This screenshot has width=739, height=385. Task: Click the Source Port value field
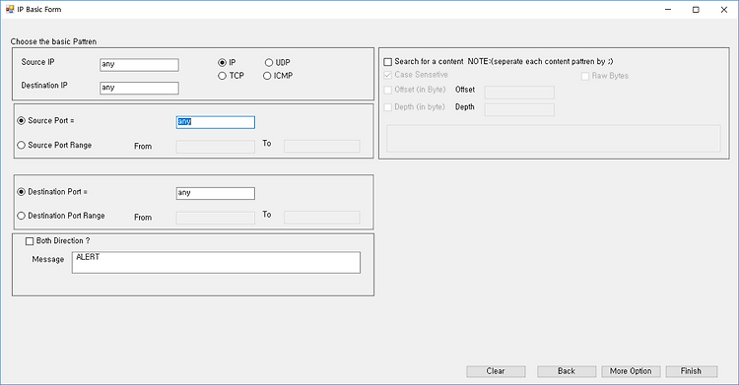pyautogui.click(x=216, y=122)
